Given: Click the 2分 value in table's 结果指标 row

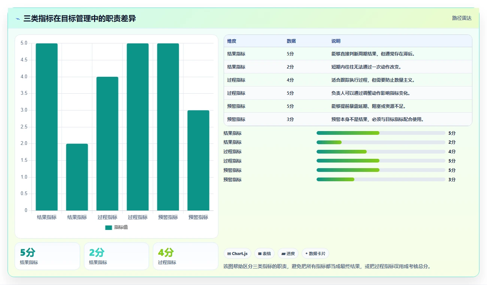Looking at the screenshot, I should 290,67.
